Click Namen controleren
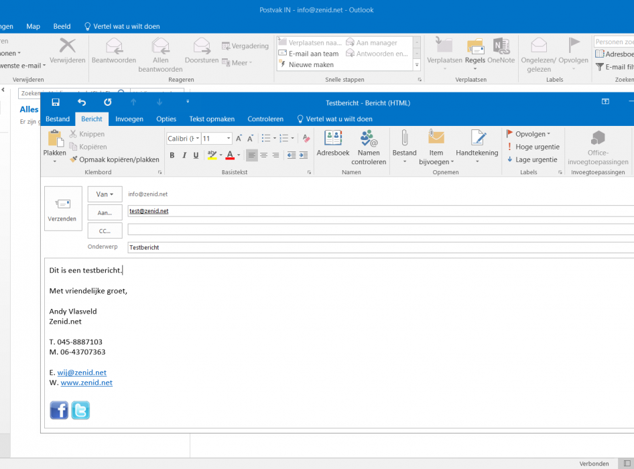This screenshot has height=469, width=634. point(369,147)
